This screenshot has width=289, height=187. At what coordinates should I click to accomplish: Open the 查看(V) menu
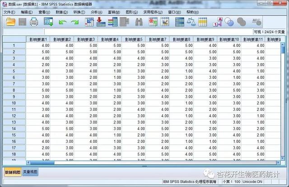[44, 12]
